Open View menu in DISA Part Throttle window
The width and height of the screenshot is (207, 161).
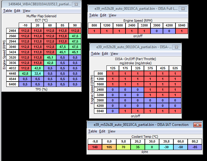pos(114,54)
